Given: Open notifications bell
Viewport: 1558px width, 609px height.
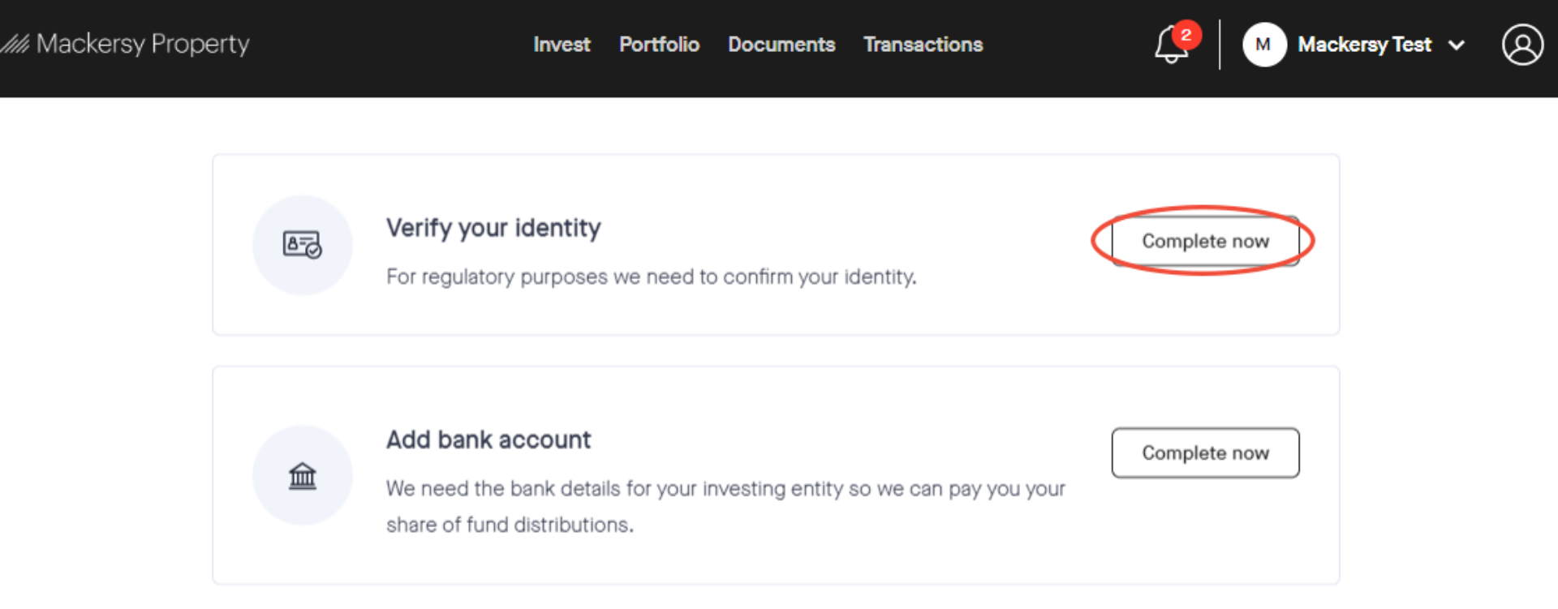Looking at the screenshot, I should [1169, 47].
